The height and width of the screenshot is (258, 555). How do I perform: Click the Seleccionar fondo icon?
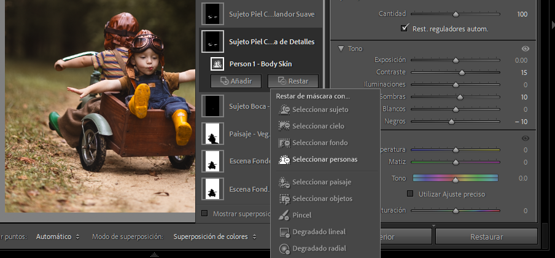pos(284,143)
